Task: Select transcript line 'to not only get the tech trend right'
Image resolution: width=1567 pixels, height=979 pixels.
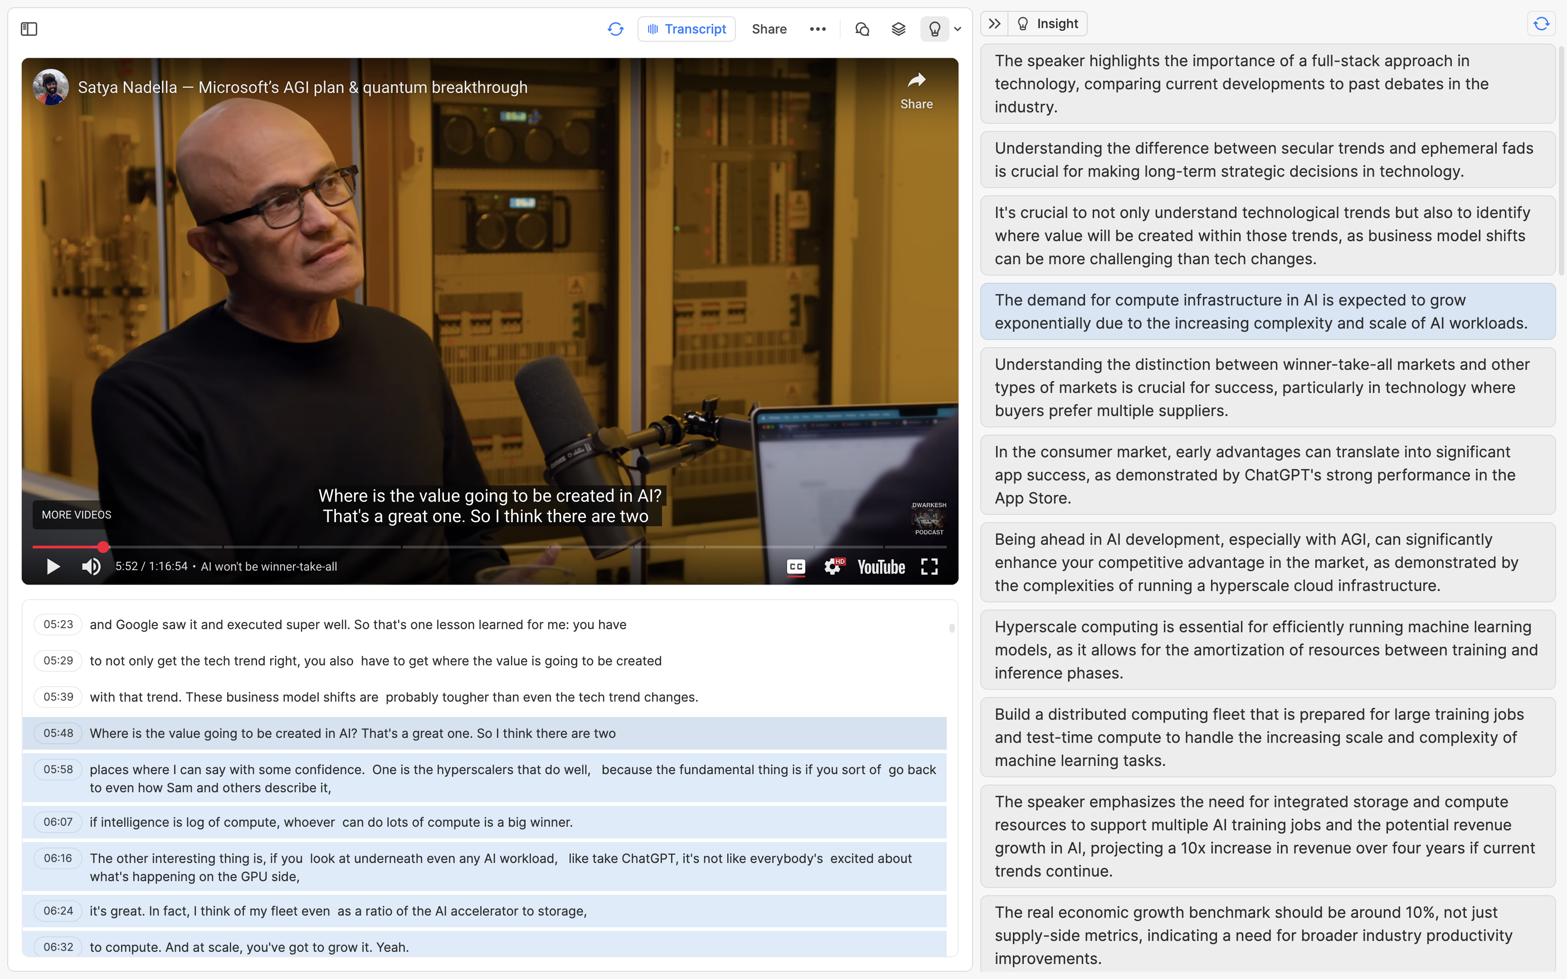Action: [484, 661]
